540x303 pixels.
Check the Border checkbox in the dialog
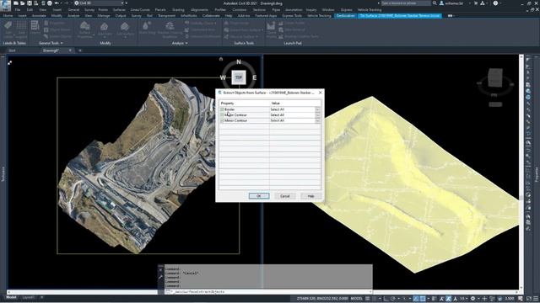[x=222, y=109]
